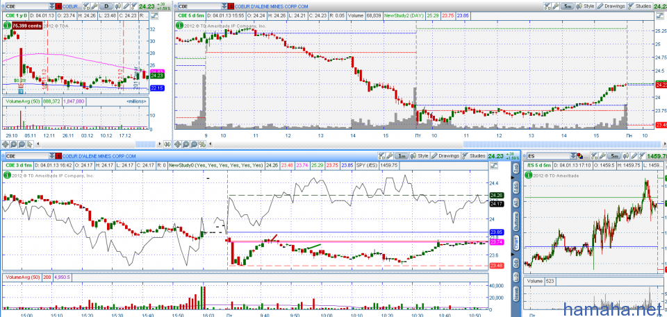Zoom in with magnifier under 5-minute chart
Viewport: 667px width, 317px height.
pos(186,144)
